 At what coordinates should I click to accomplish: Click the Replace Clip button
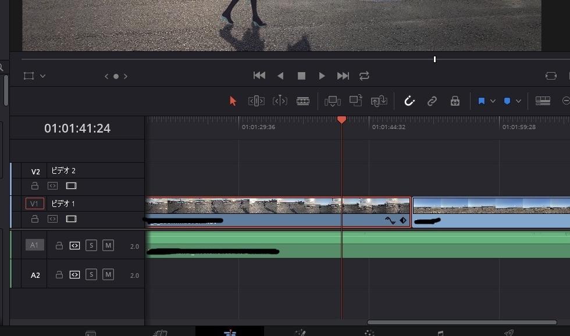click(379, 101)
